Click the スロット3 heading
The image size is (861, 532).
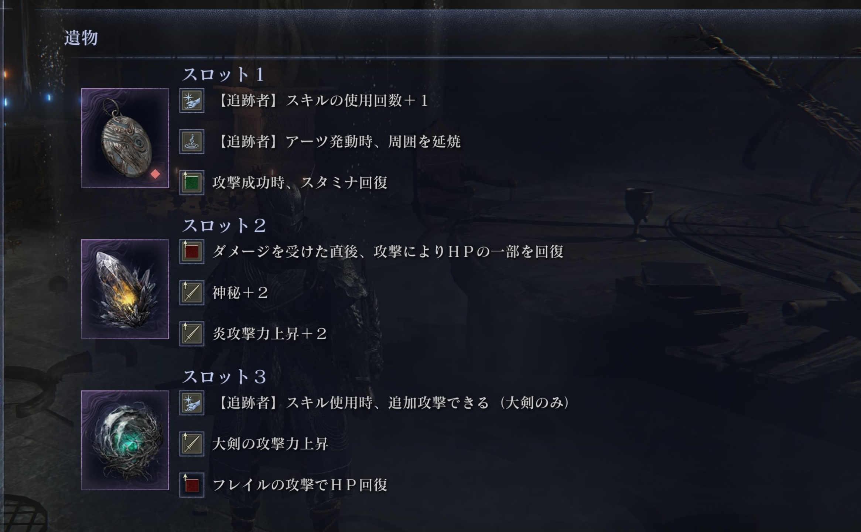click(x=224, y=377)
